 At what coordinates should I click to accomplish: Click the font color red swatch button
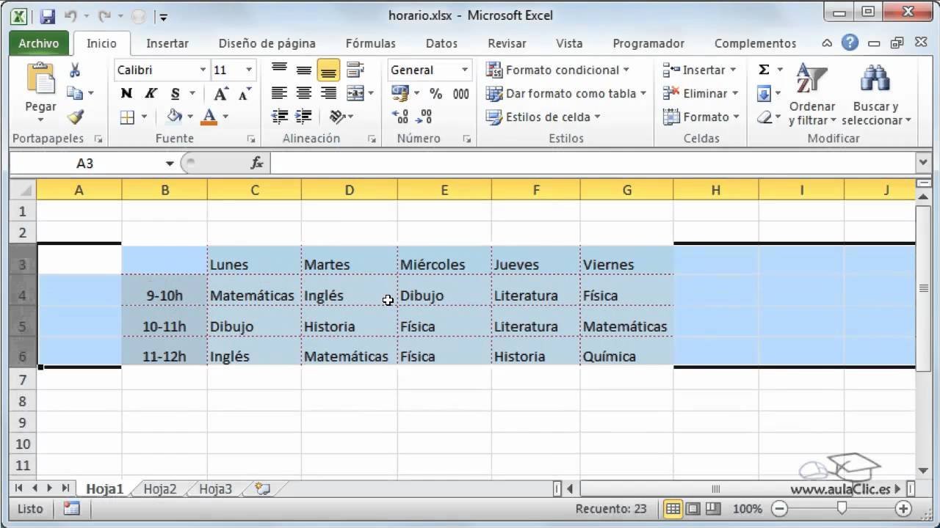coord(209,117)
